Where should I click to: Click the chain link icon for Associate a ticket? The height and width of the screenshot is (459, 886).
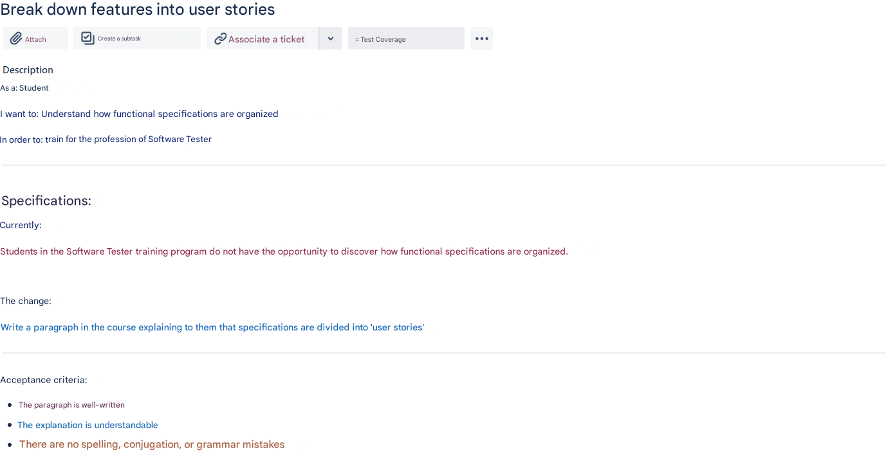click(x=220, y=39)
